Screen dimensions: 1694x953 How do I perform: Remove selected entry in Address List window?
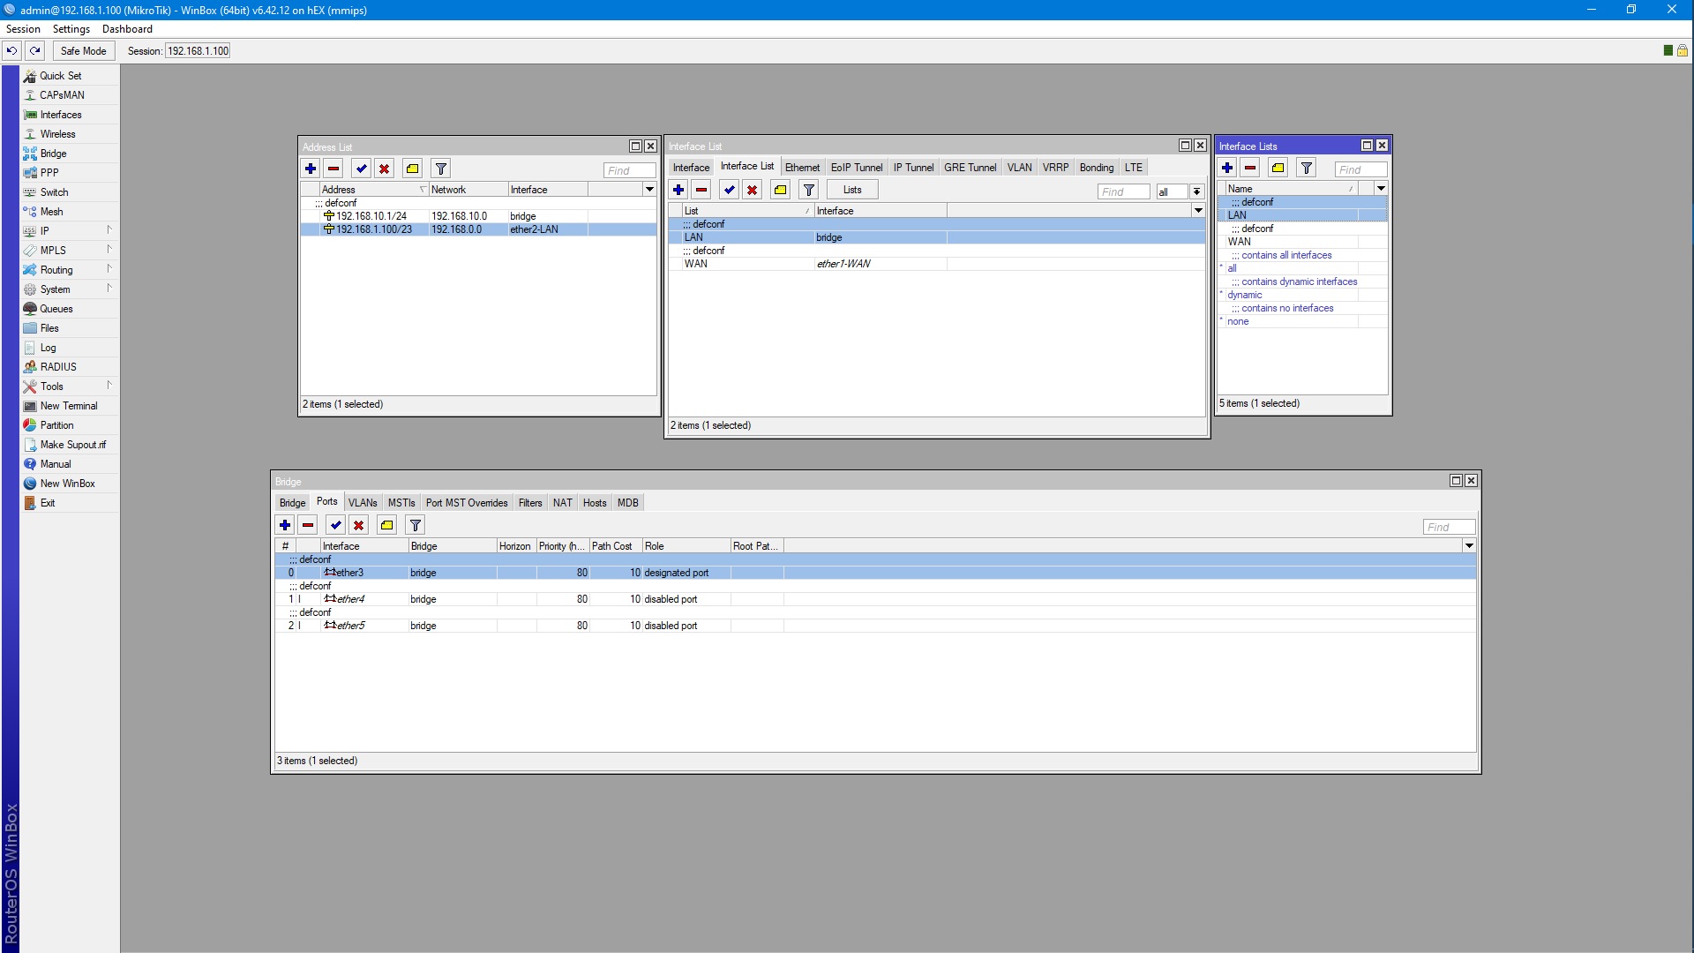pyautogui.click(x=334, y=169)
